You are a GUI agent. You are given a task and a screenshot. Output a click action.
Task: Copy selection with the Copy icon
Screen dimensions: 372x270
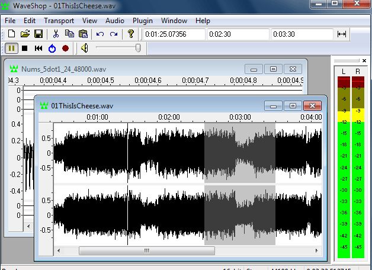[69, 34]
